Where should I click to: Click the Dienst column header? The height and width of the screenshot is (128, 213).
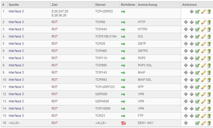(x=100, y=5)
